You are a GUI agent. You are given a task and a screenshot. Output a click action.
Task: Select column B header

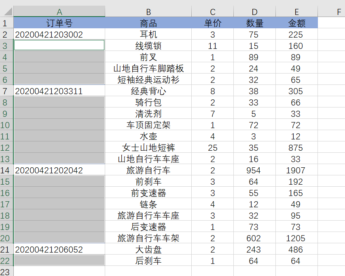[x=148, y=11]
